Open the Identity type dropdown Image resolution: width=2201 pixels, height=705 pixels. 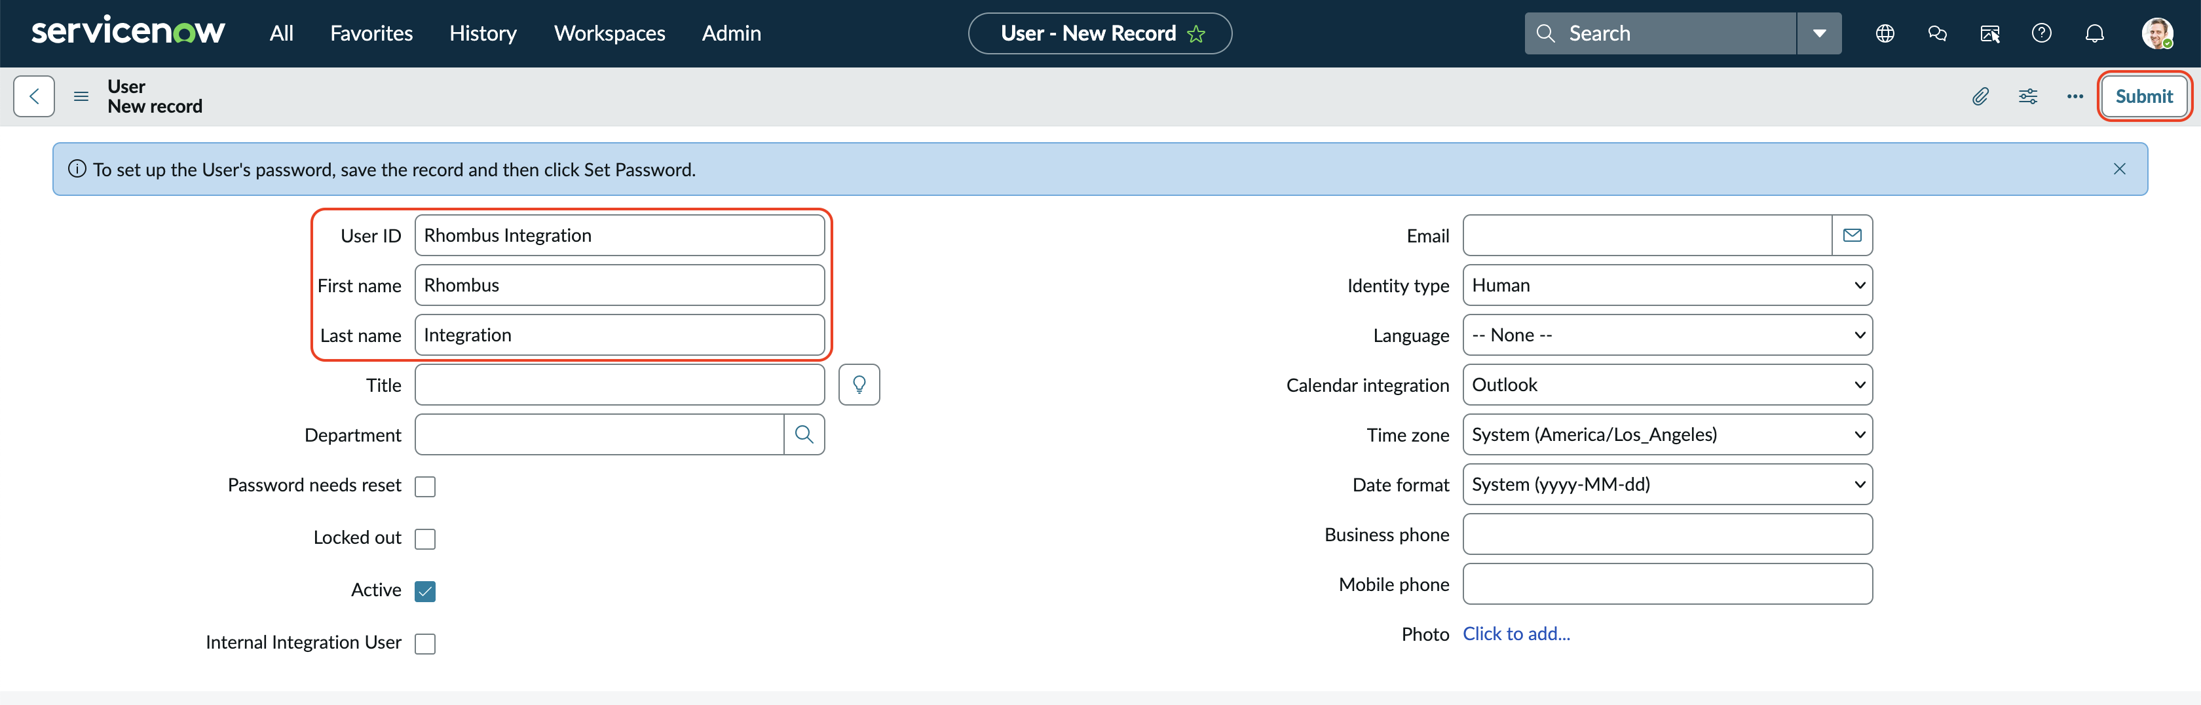click(1667, 286)
